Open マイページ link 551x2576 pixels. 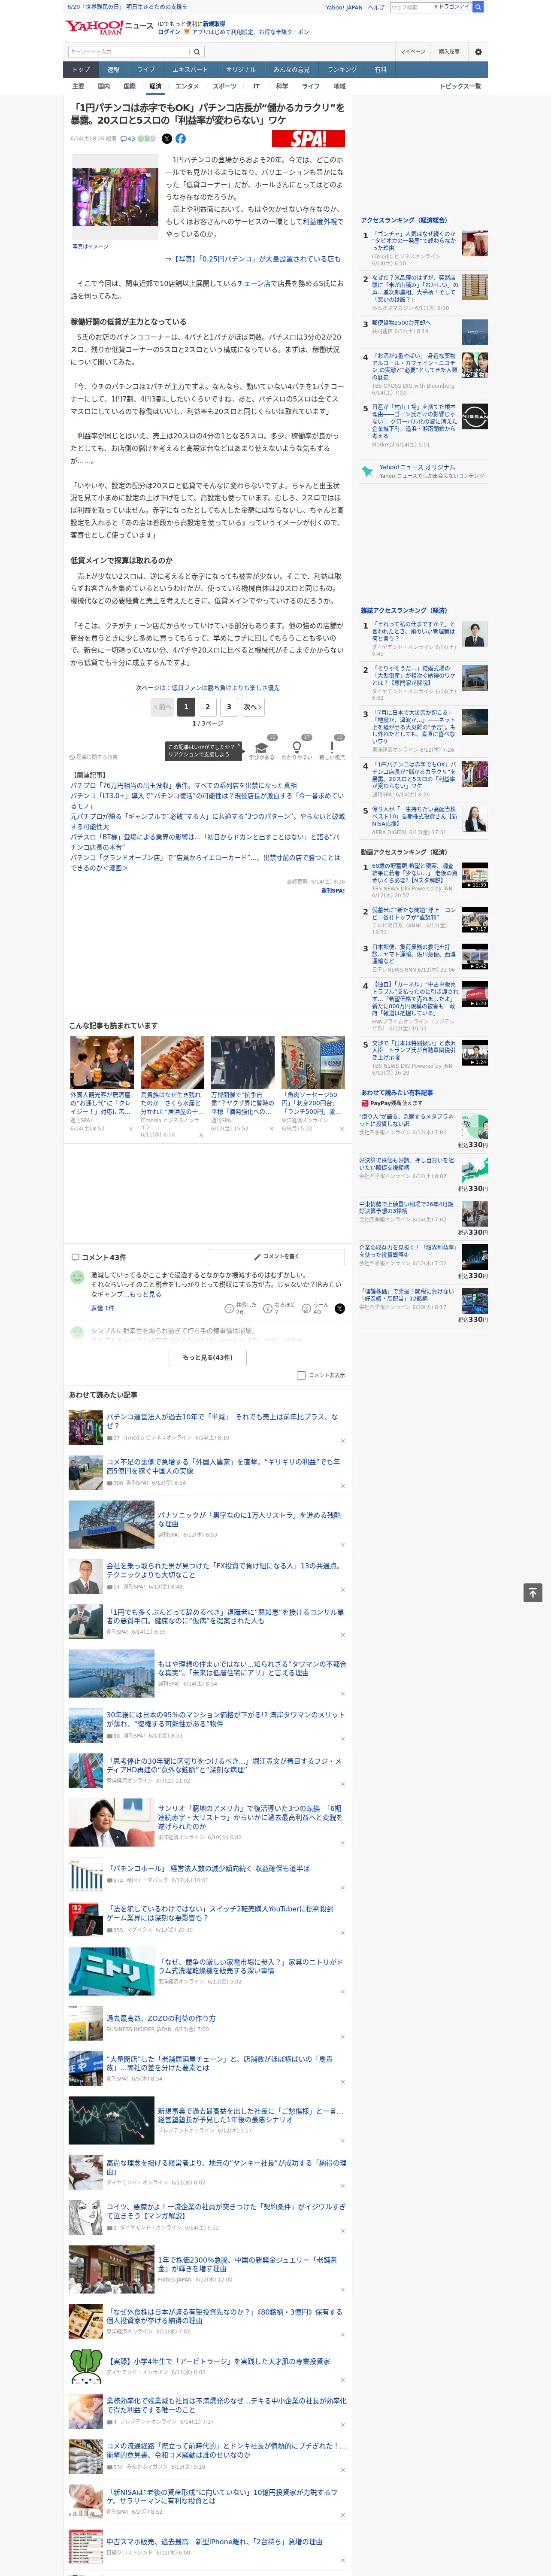[x=413, y=52]
